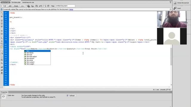Click the Select Parent Tag icon
Image resolution: width=191 pixels, height=107 pixels.
(2, 31)
